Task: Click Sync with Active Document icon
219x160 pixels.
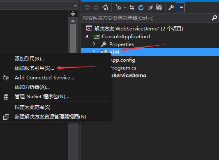Action: pos(132,7)
